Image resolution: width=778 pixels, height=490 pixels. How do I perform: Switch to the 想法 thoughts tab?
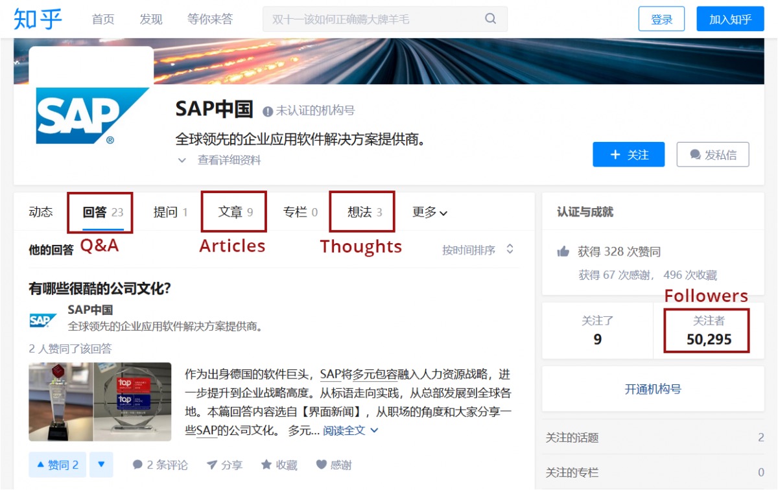[x=365, y=212]
